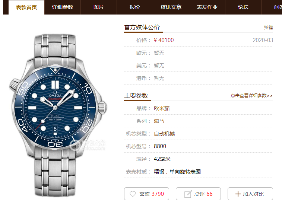Viewport: 282px width, 207px height.
Task: Return to the 表款首页 tab
Action: pos(26,7)
